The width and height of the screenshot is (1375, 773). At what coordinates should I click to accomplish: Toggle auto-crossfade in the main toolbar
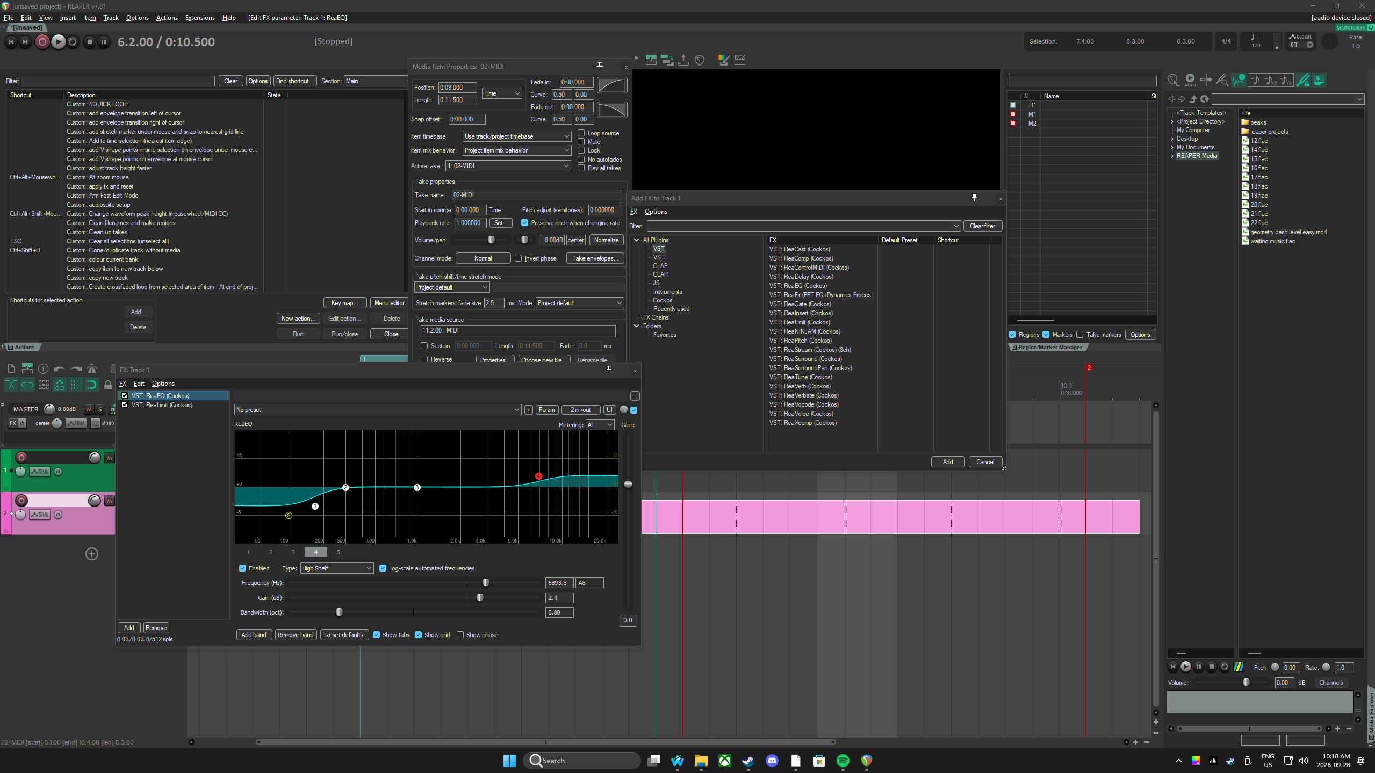(x=11, y=385)
